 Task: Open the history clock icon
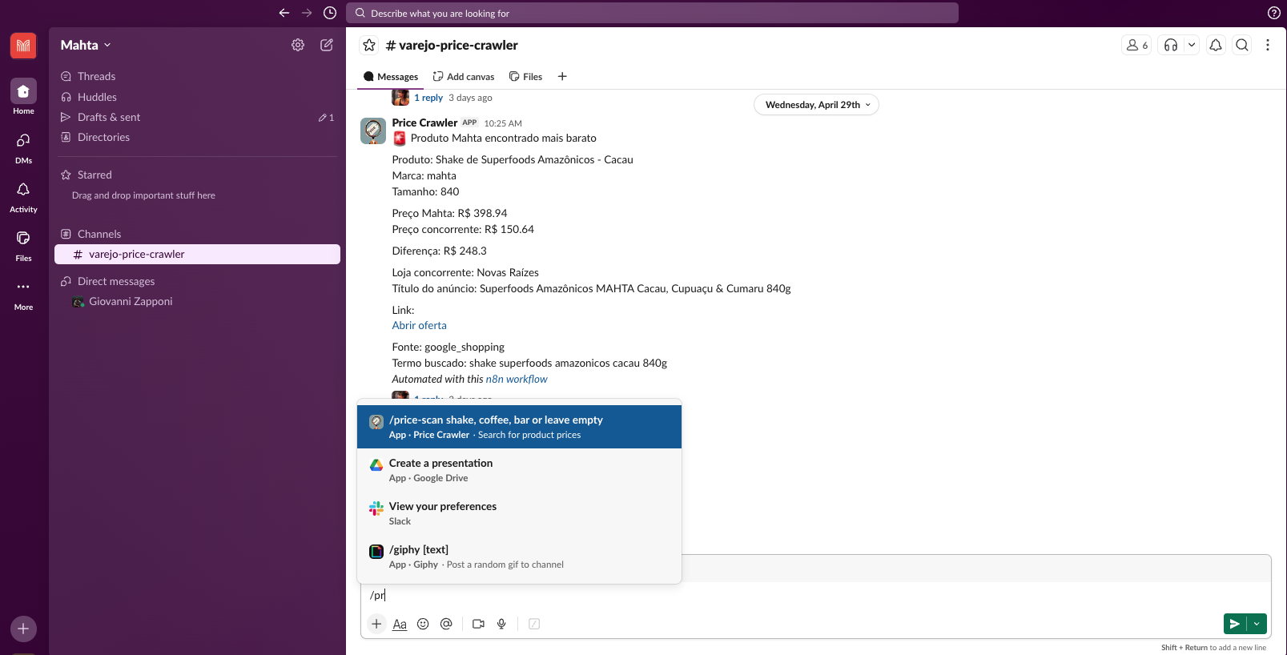coord(329,13)
